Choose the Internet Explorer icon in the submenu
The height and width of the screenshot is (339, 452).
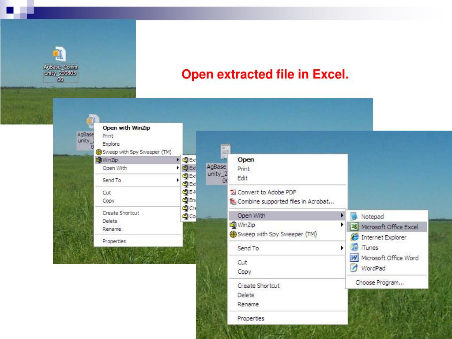pyautogui.click(x=354, y=237)
